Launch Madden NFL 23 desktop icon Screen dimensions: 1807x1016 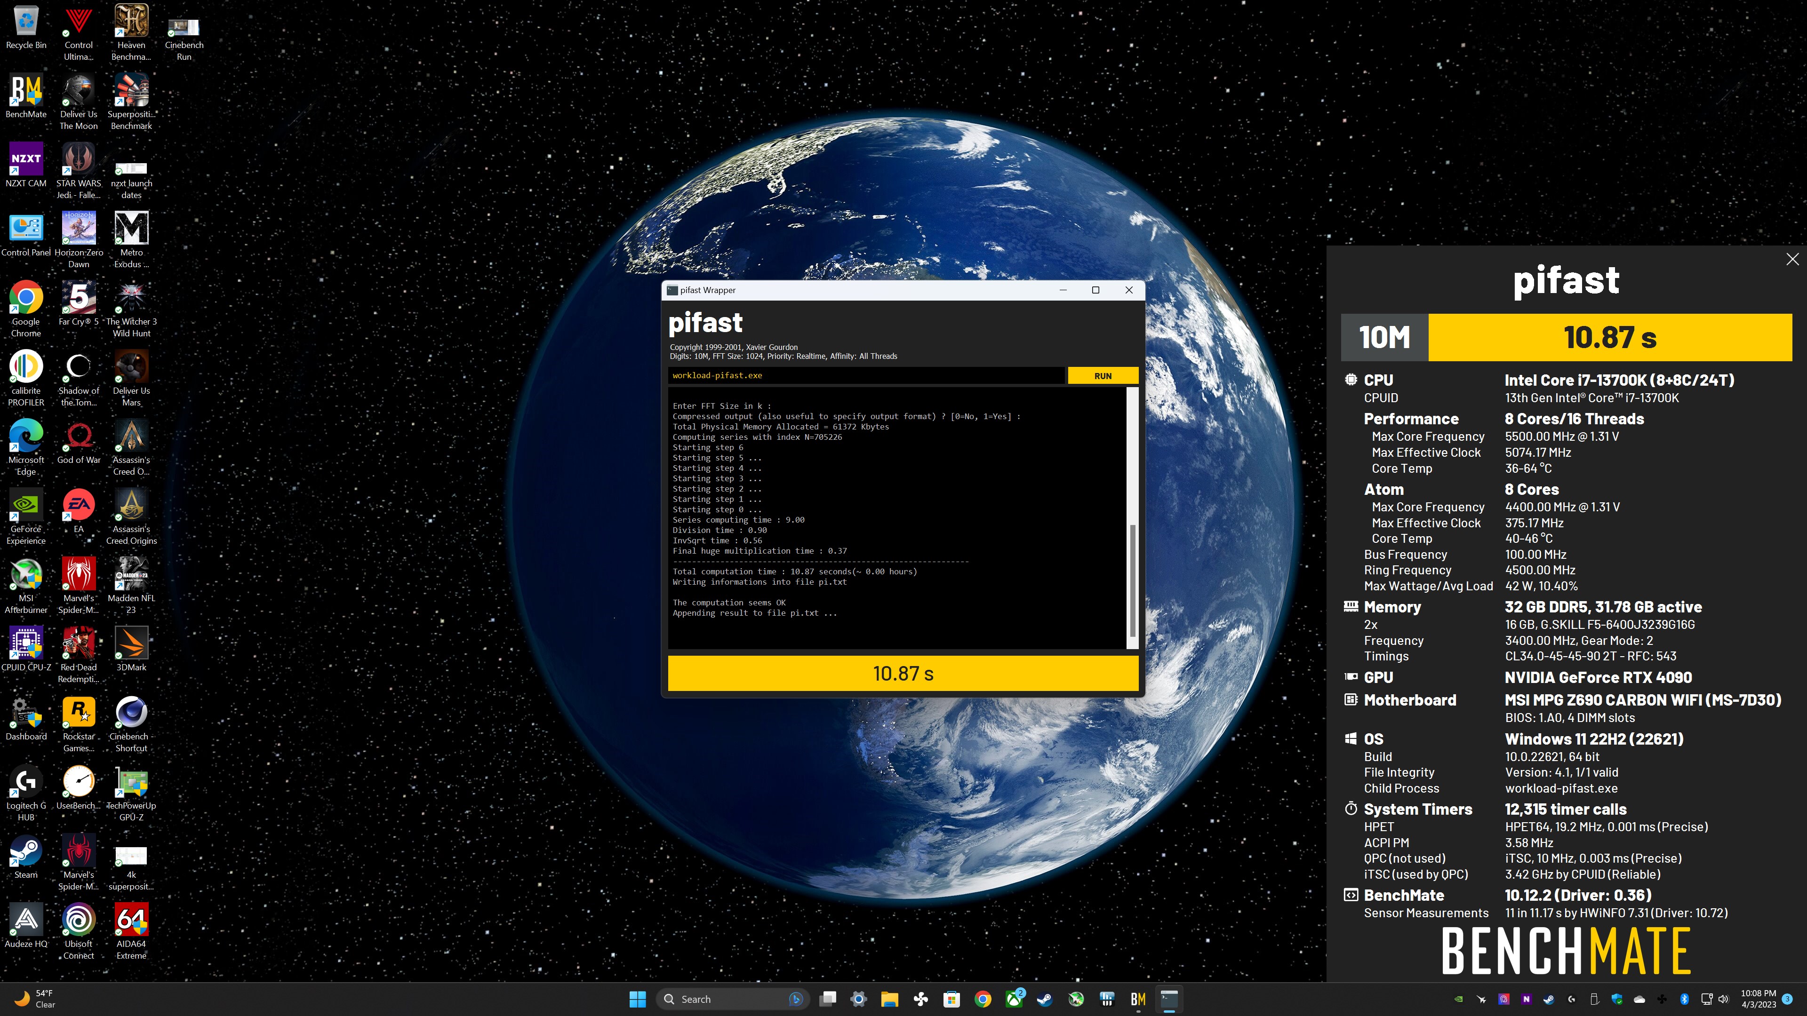click(x=131, y=586)
